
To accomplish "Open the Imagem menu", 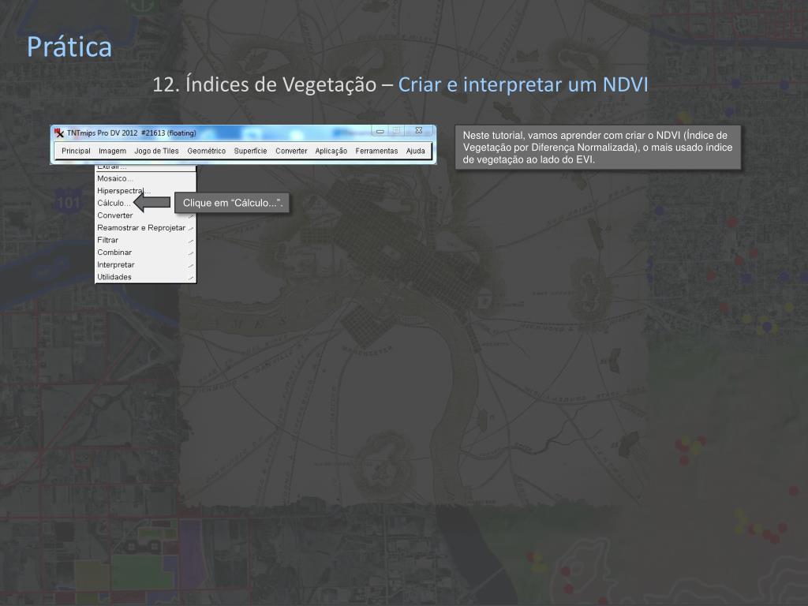I will pyautogui.click(x=112, y=151).
